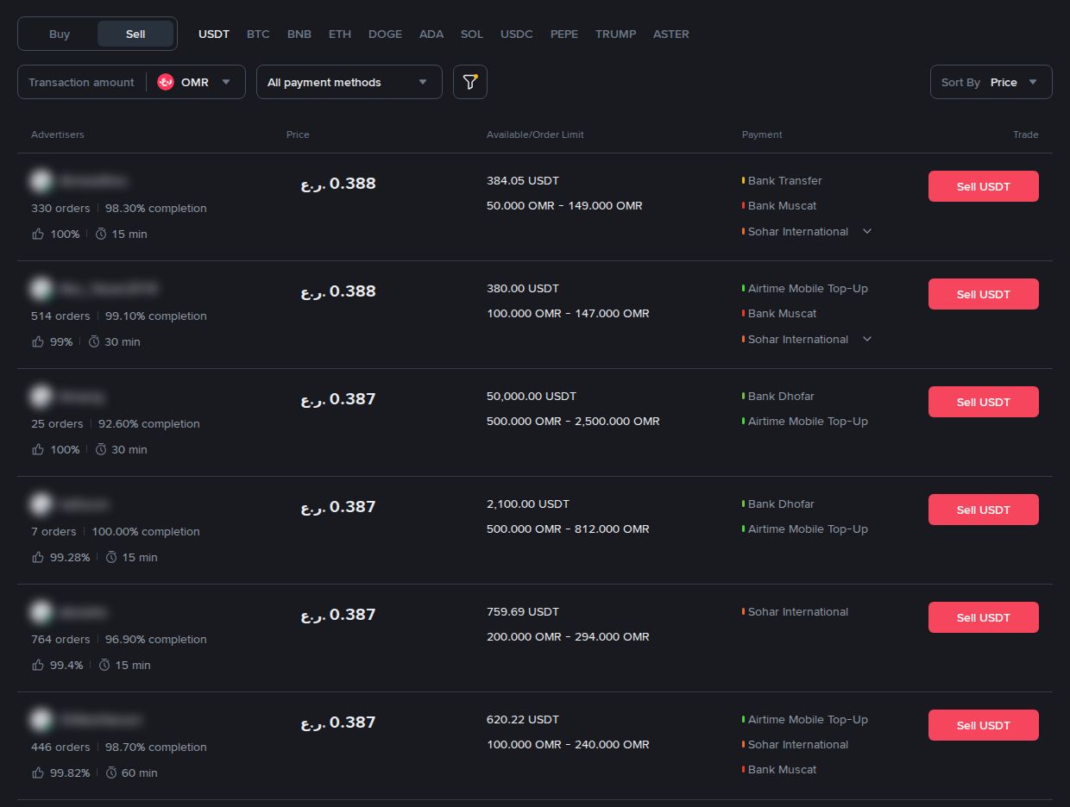Click clock icon in 330 orders row
The image size is (1070, 807).
coord(101,234)
